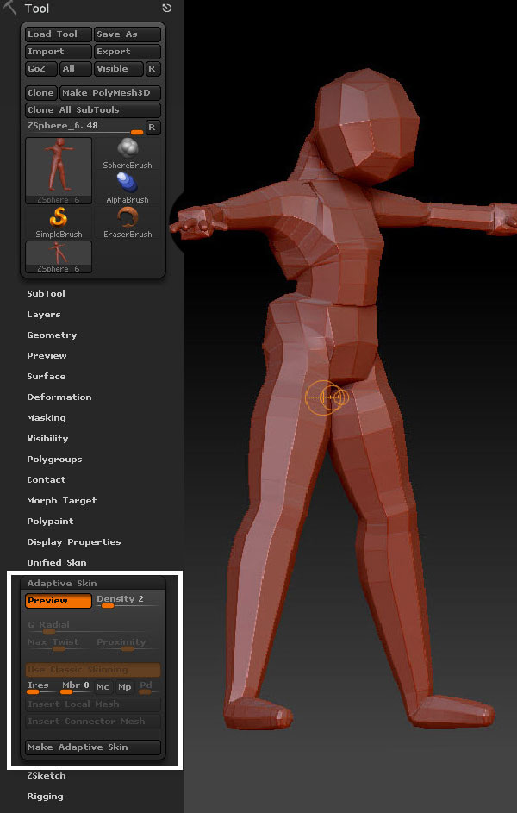Toggle the adaptive skin Preview button
Viewport: 517px width, 813px height.
pos(59,601)
